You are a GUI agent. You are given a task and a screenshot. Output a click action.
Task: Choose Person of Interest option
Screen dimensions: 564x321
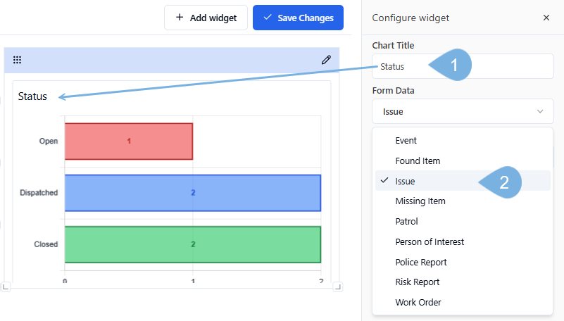pos(430,242)
